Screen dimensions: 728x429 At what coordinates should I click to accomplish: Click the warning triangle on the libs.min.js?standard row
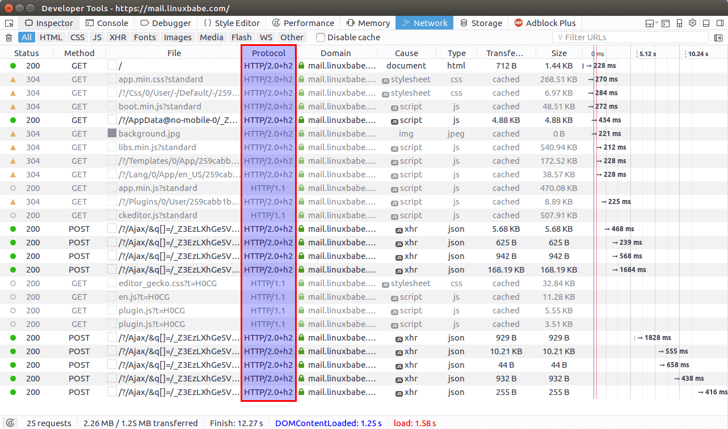point(13,147)
